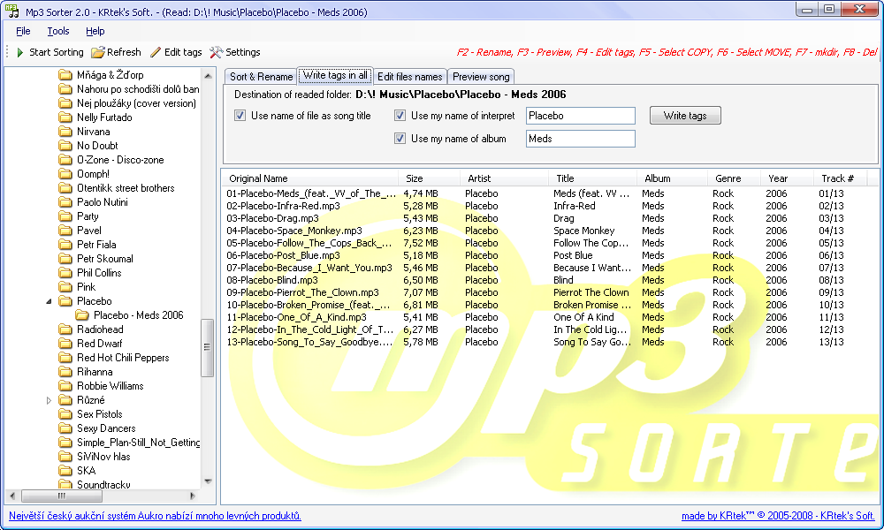This screenshot has width=884, height=530.
Task: Collapse the Placebo tree node
Action: (x=49, y=301)
